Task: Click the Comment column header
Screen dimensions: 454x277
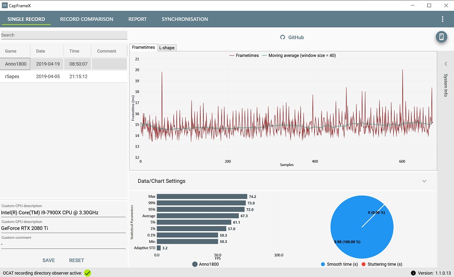Action: (x=107, y=51)
